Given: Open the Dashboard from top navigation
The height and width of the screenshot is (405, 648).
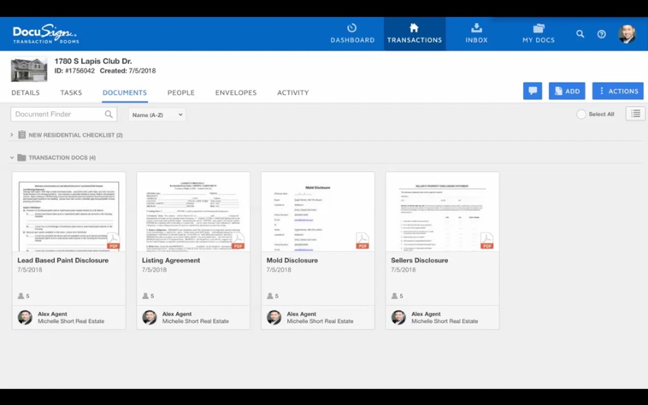Looking at the screenshot, I should pyautogui.click(x=352, y=33).
